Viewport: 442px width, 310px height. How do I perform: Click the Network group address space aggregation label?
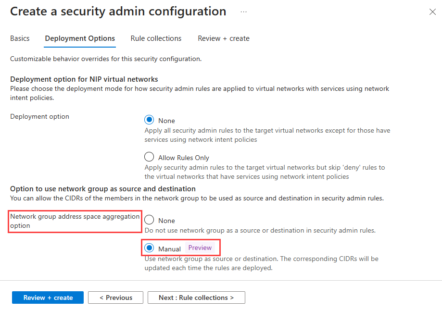75,221
